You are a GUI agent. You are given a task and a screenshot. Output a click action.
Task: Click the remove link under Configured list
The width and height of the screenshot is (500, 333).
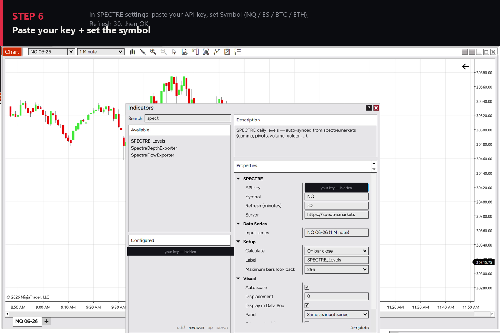[196, 328]
